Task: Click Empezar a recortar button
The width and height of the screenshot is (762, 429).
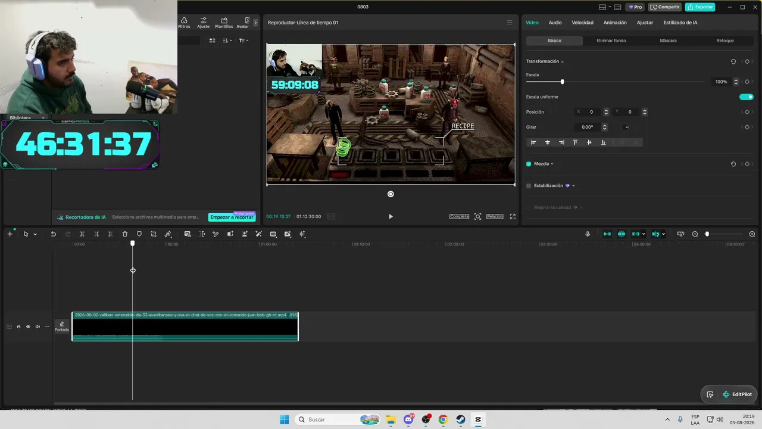Action: point(232,217)
